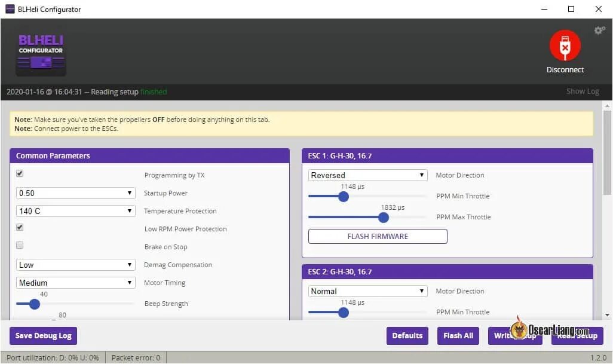Click the Write Setup button
The image size is (613, 364).
[515, 336]
